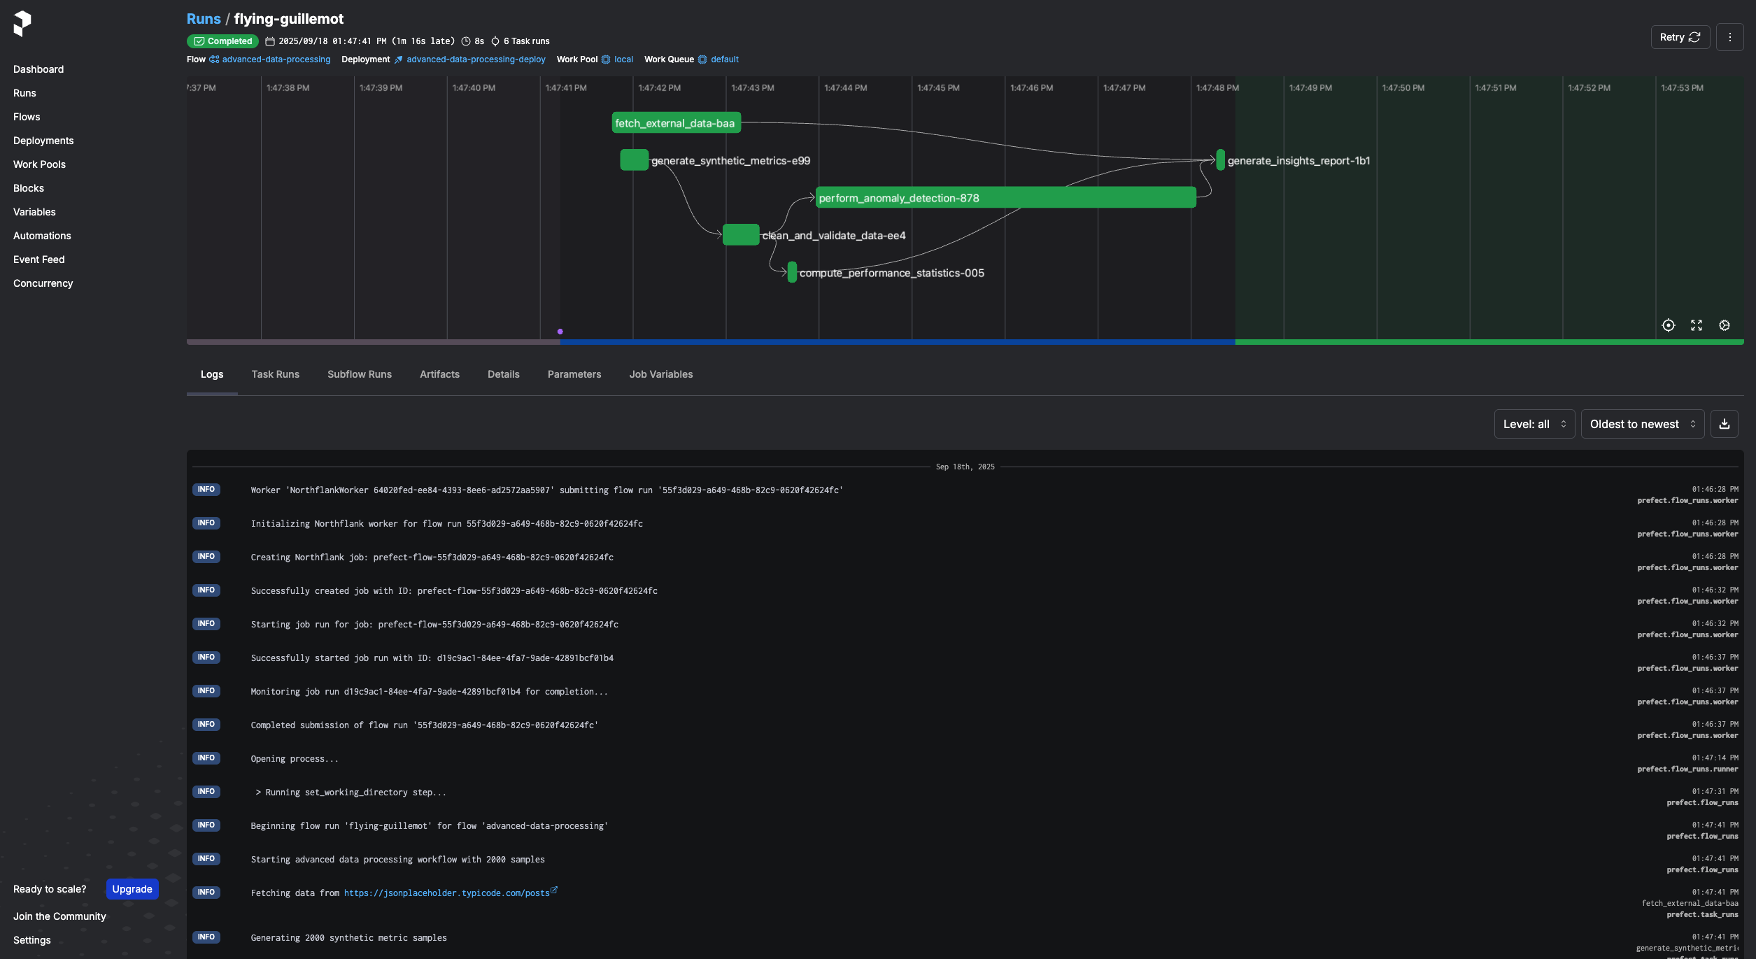Select the Job Variables tab
1756x959 pixels.
coord(660,374)
